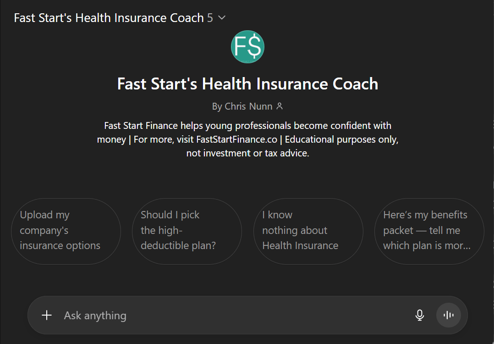Click the F$ Fast Start logo avatar
Viewport: 494px width, 344px height.
[x=247, y=47]
